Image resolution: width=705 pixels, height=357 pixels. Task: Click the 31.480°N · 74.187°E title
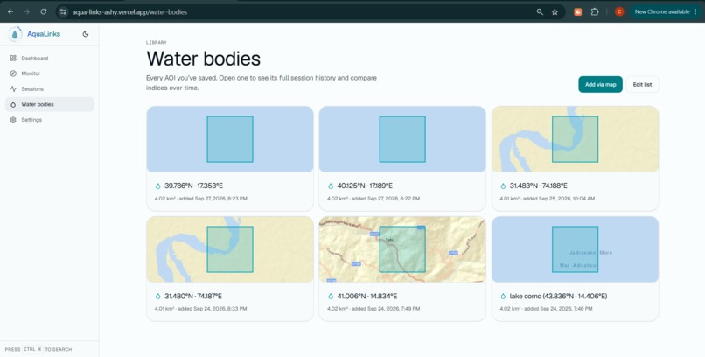[x=193, y=297]
